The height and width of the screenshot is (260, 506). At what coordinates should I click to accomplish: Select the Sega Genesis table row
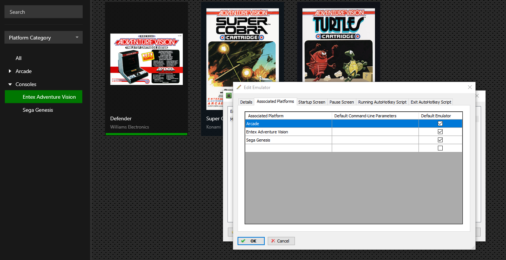354,140
